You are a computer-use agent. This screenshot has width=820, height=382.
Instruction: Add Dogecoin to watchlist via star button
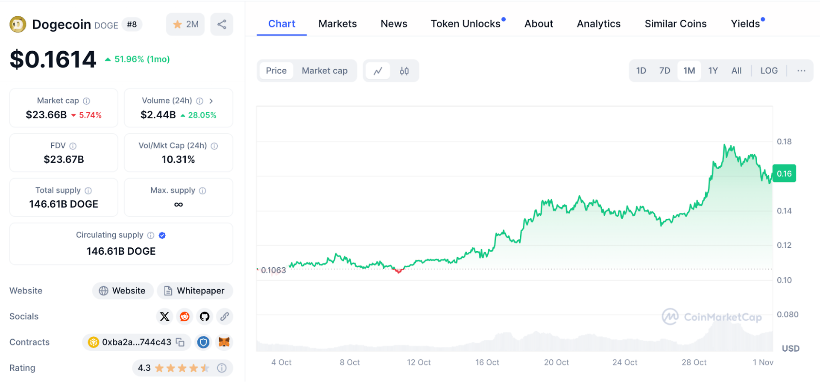pyautogui.click(x=185, y=24)
